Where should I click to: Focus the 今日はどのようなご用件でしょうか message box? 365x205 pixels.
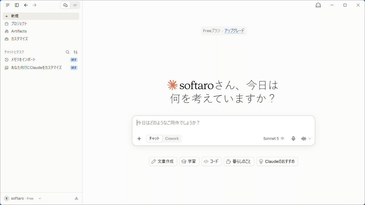click(224, 123)
